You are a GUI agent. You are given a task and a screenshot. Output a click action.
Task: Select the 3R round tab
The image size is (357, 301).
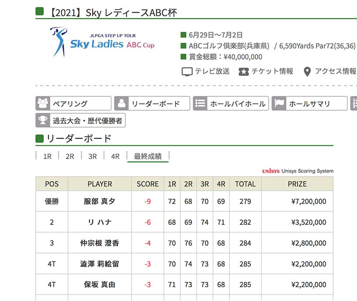pyautogui.click(x=92, y=156)
